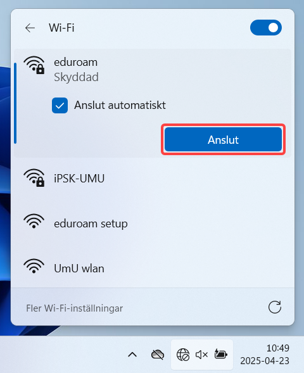Select the iPSK-UMU network

(x=152, y=178)
